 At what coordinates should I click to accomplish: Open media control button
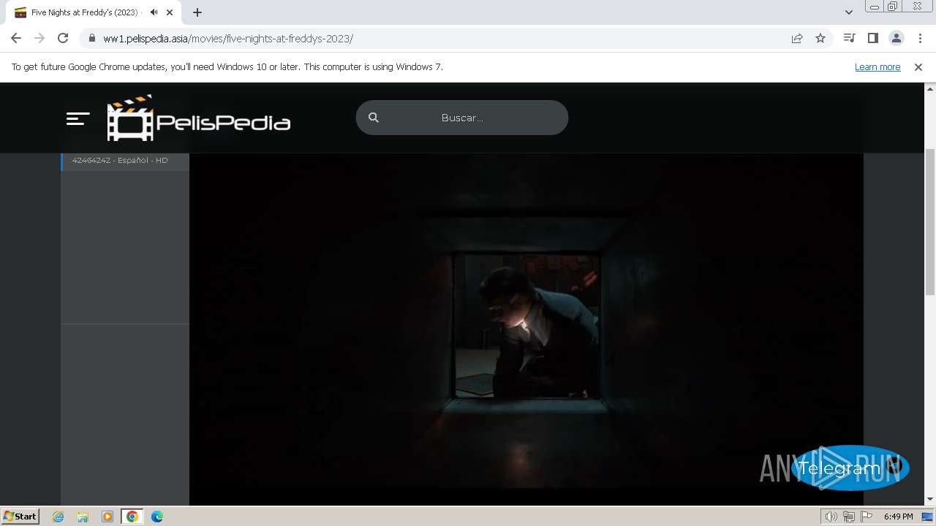[849, 38]
